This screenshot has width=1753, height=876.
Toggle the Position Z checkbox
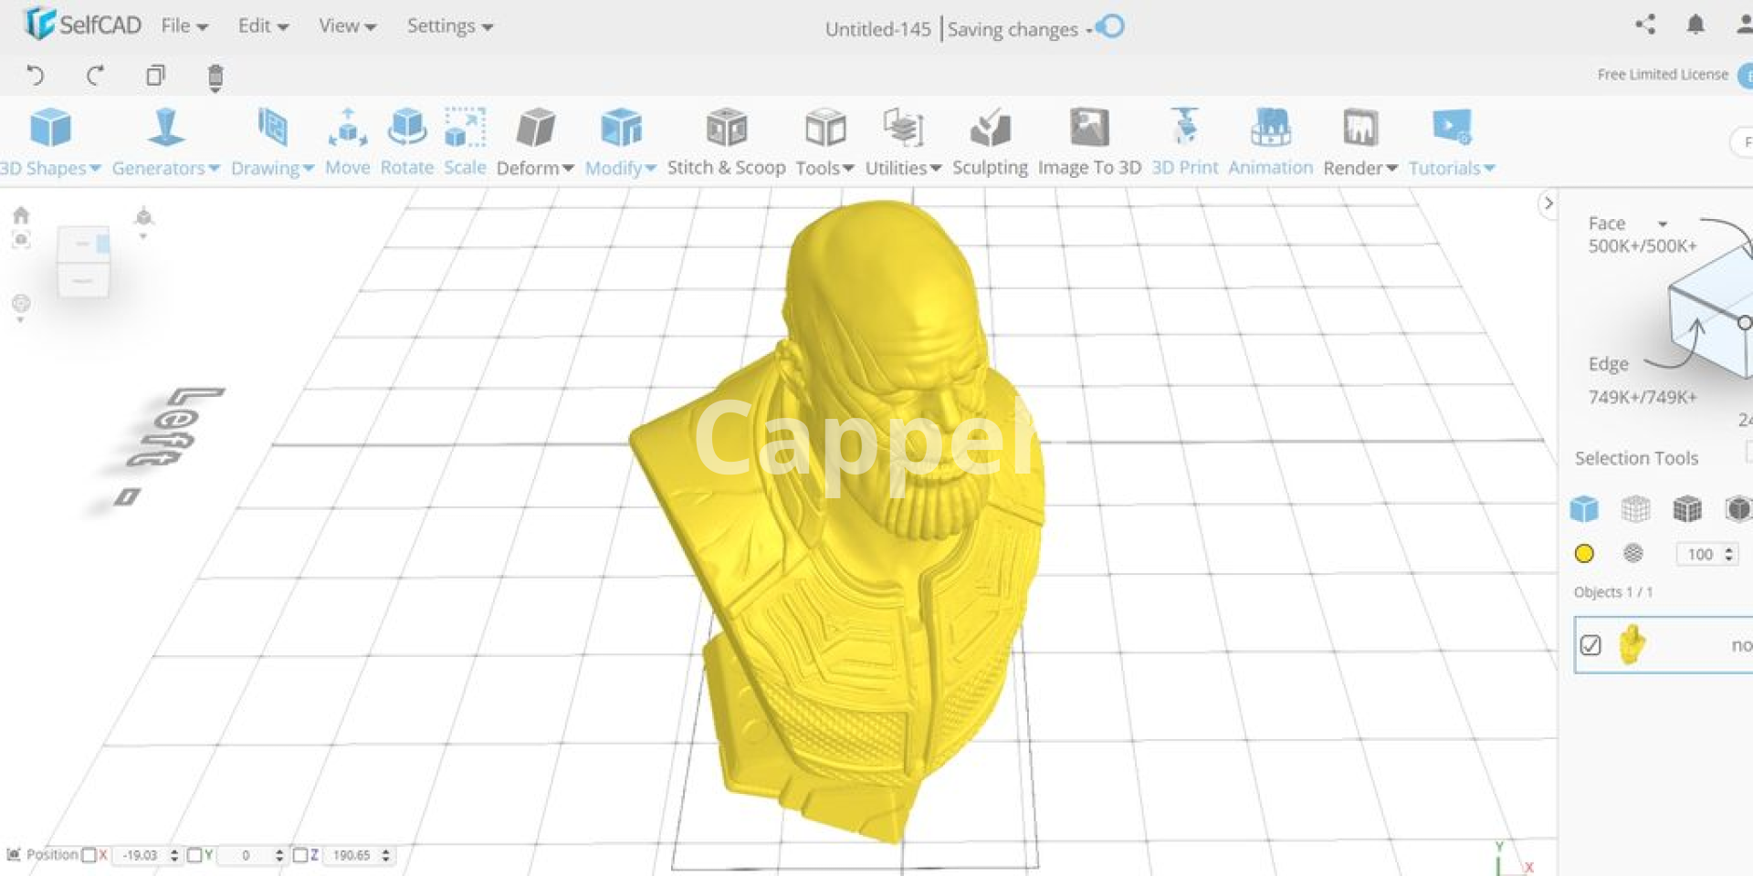point(299,855)
